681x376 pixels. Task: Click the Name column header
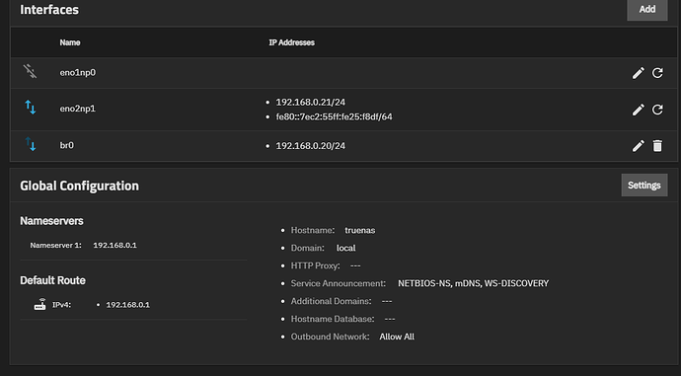(70, 42)
